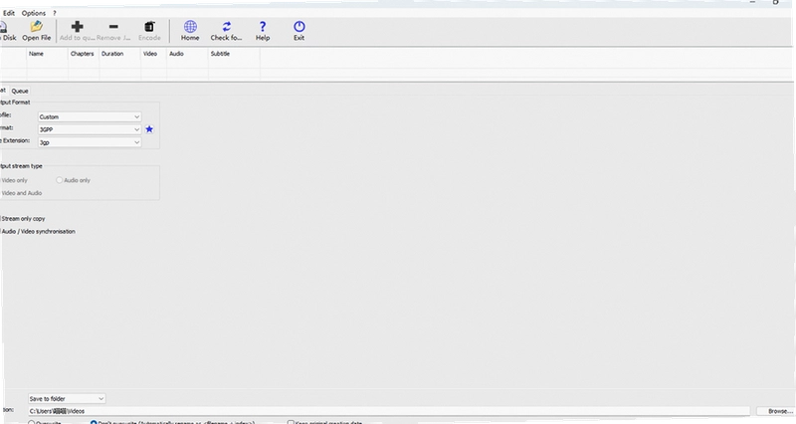This screenshot has height=424, width=796.
Task: Start encoding with the Encode icon
Action: click(x=149, y=27)
